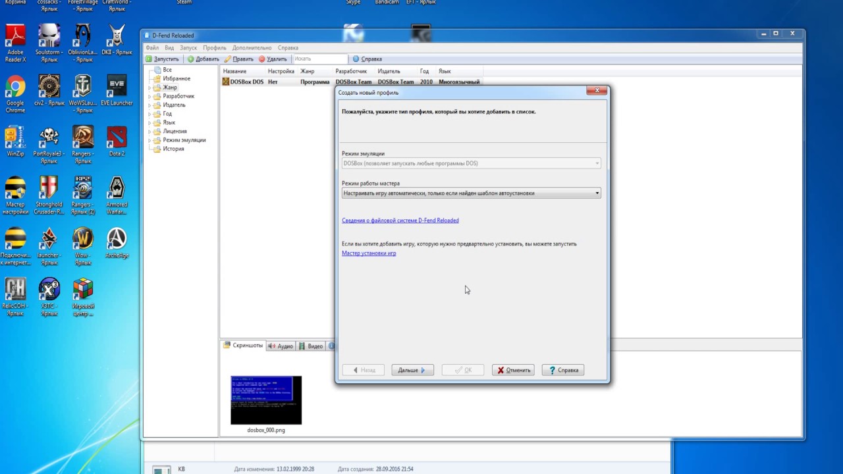Click the Назад button in the dialog

pos(364,370)
